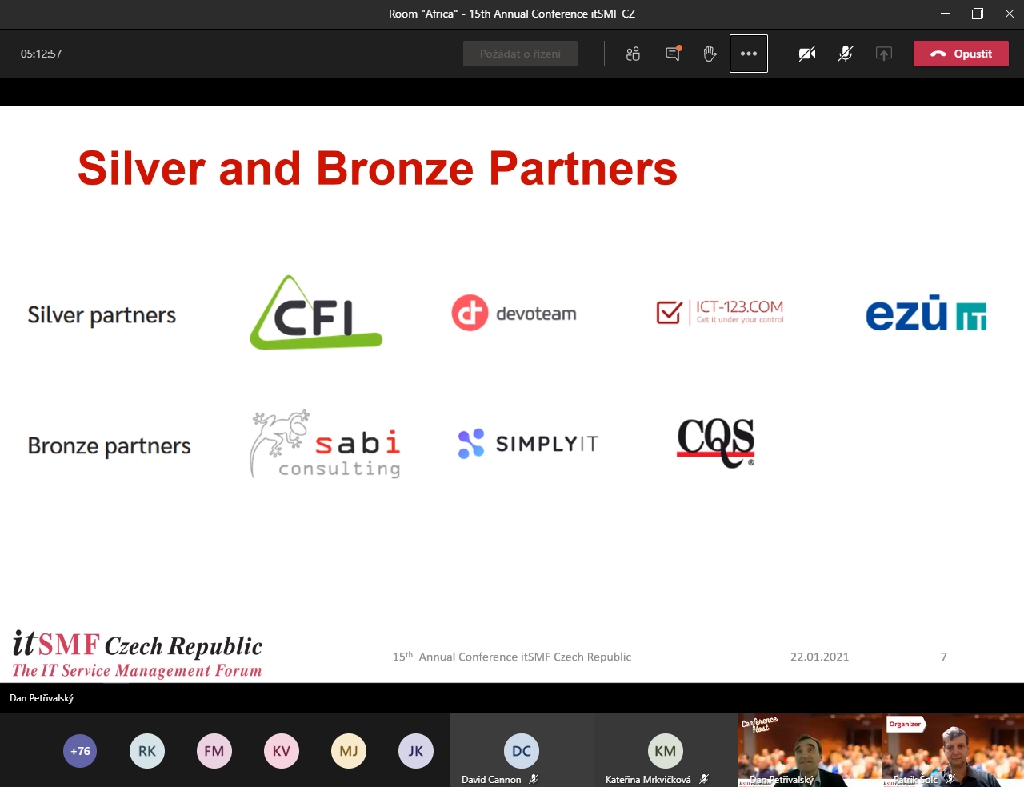This screenshot has width=1024, height=787.
Task: Click slide number 7
Action: click(944, 657)
